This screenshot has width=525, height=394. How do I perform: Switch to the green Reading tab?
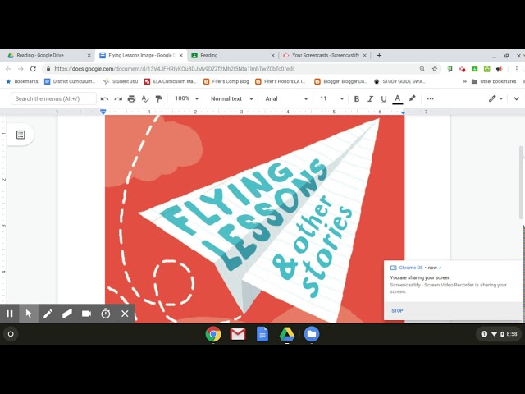coord(233,55)
